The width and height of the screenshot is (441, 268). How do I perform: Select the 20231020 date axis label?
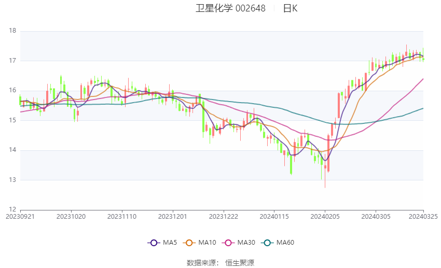(71, 216)
